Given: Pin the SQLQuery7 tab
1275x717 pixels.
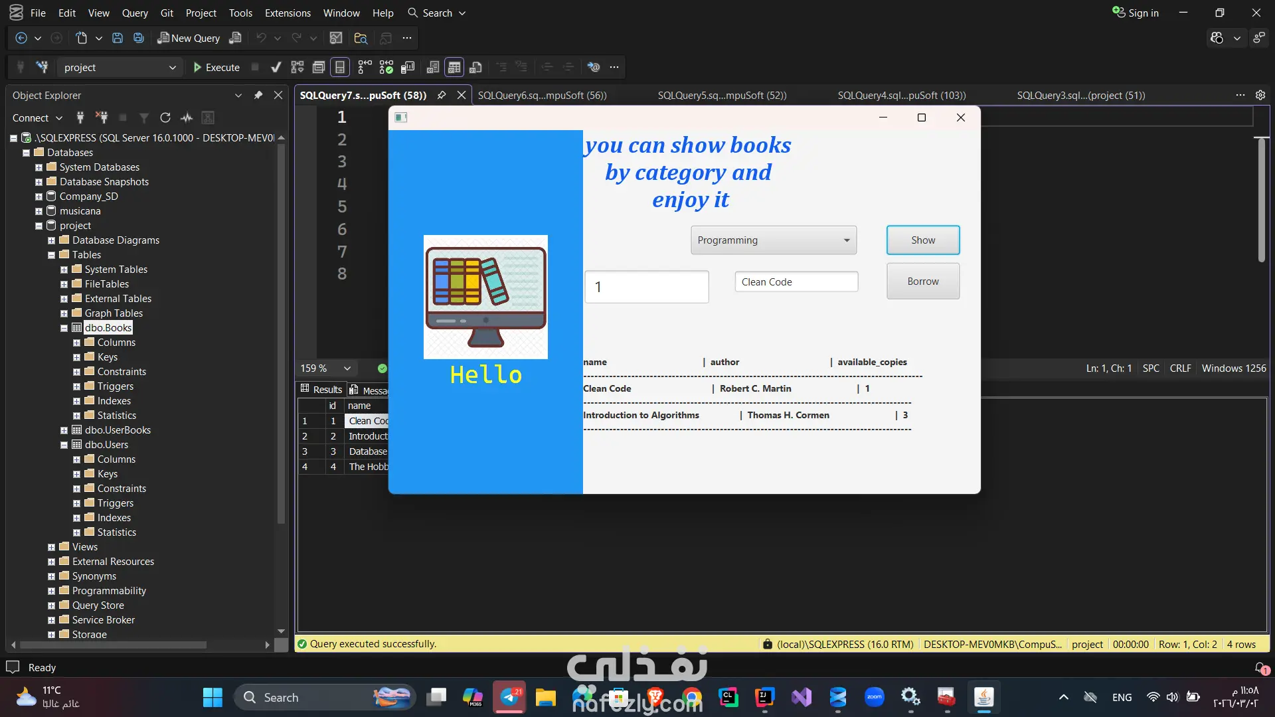Looking at the screenshot, I should click(442, 95).
